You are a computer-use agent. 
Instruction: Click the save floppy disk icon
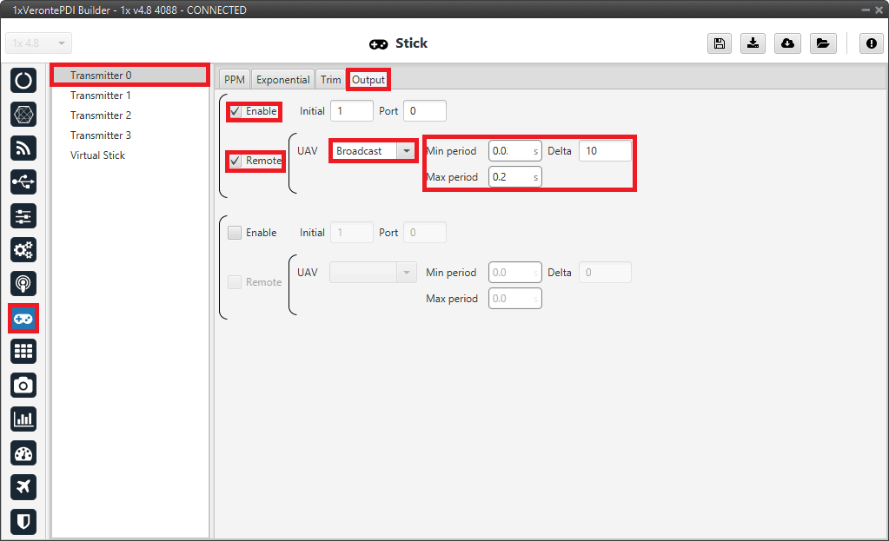pyautogui.click(x=719, y=44)
